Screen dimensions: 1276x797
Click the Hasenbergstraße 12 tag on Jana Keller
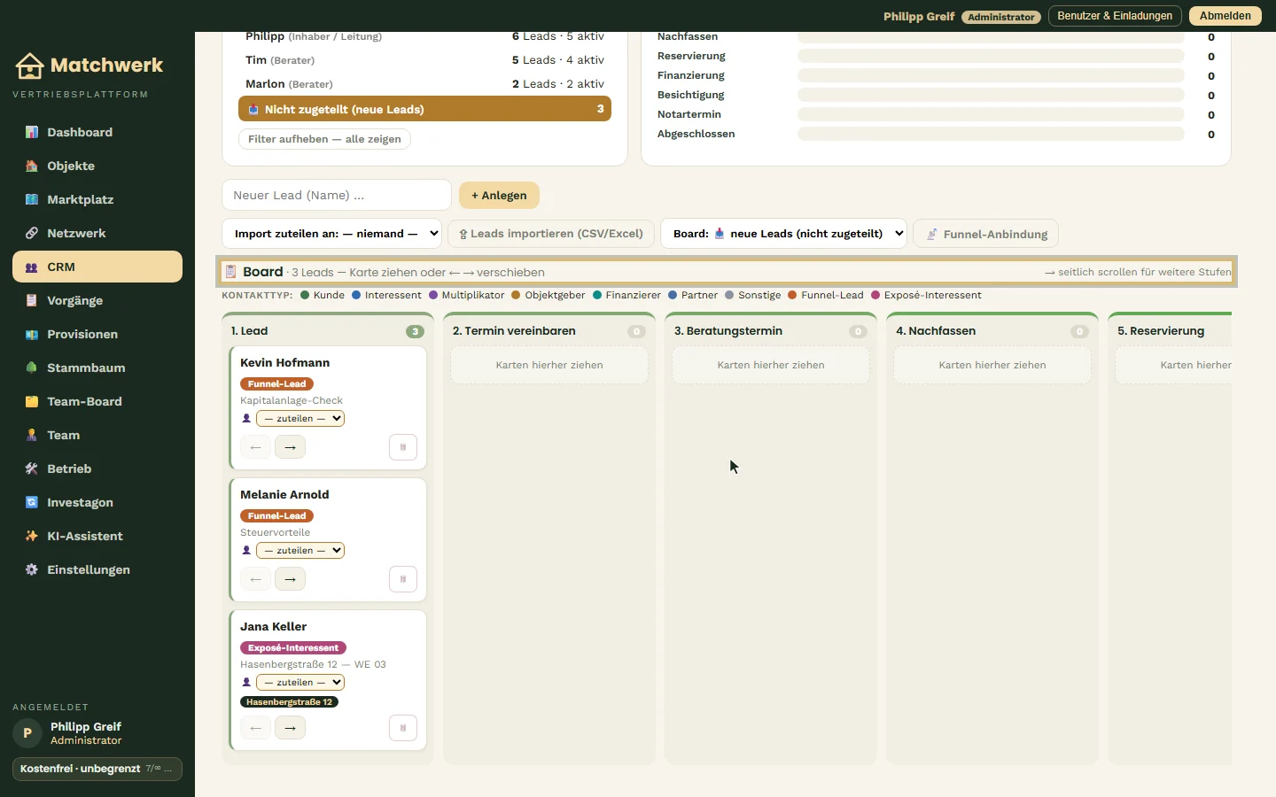290,702
